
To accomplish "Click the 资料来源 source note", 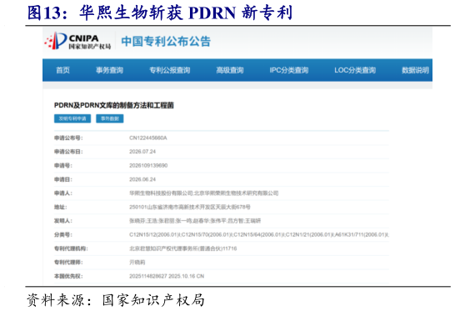I will point(116,300).
